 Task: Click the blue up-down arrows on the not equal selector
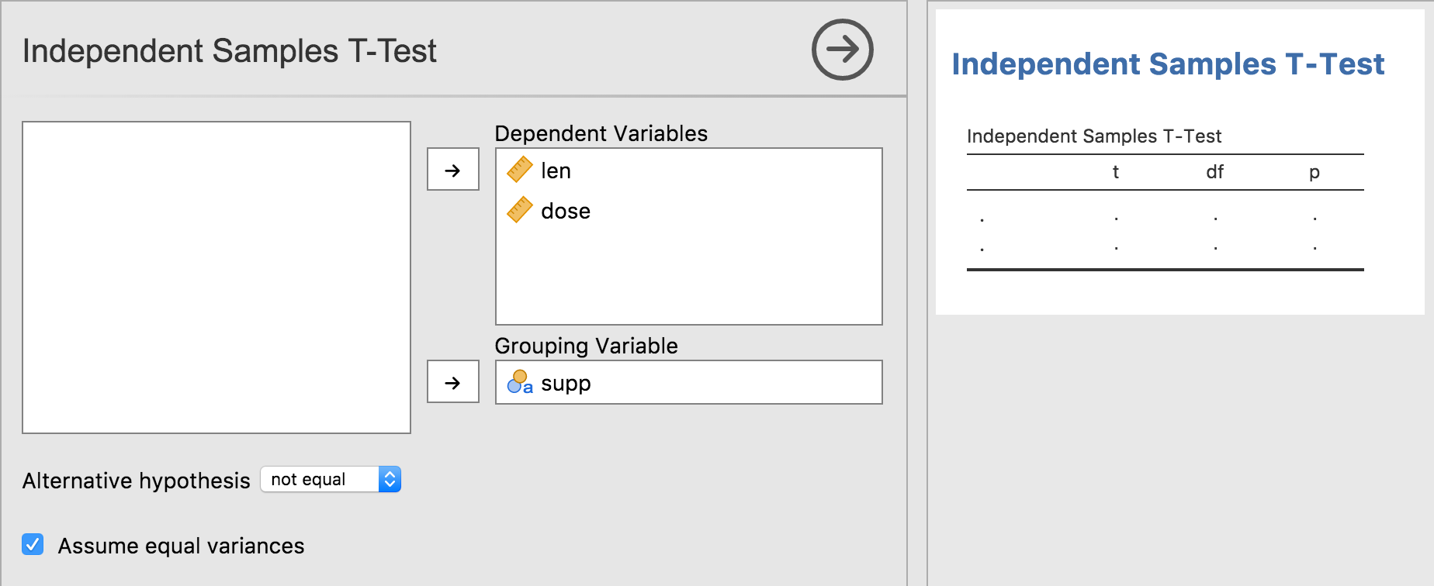click(390, 480)
